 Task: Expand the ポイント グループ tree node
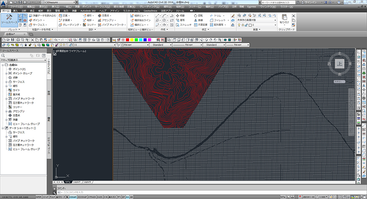point(7,73)
